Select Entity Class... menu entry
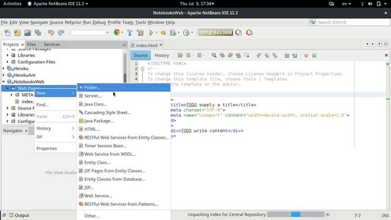 click(x=123, y=163)
